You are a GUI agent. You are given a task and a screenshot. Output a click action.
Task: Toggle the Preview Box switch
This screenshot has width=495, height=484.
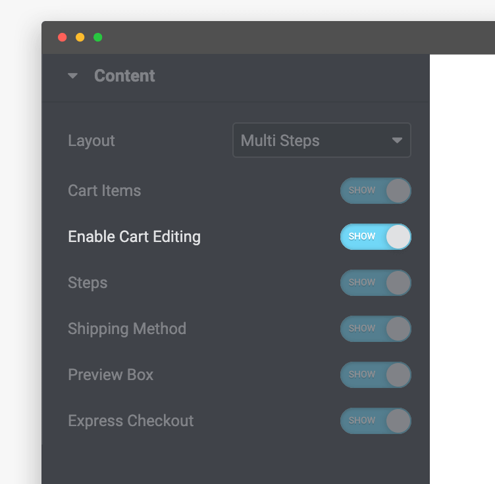(x=376, y=375)
